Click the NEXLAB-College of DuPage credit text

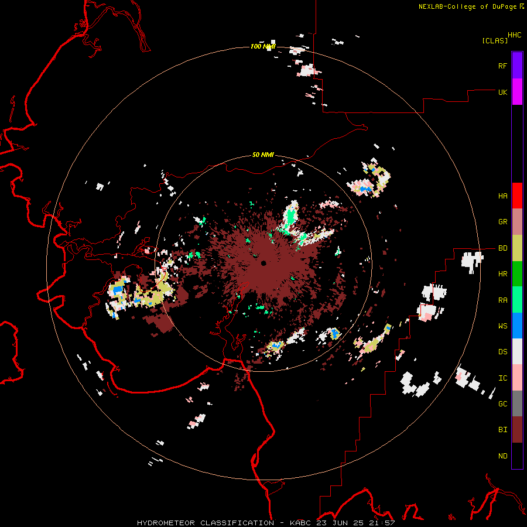coord(467,6)
